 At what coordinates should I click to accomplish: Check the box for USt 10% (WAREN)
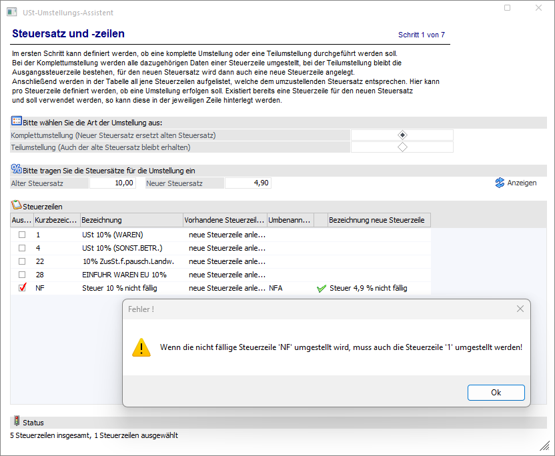pyautogui.click(x=22, y=235)
